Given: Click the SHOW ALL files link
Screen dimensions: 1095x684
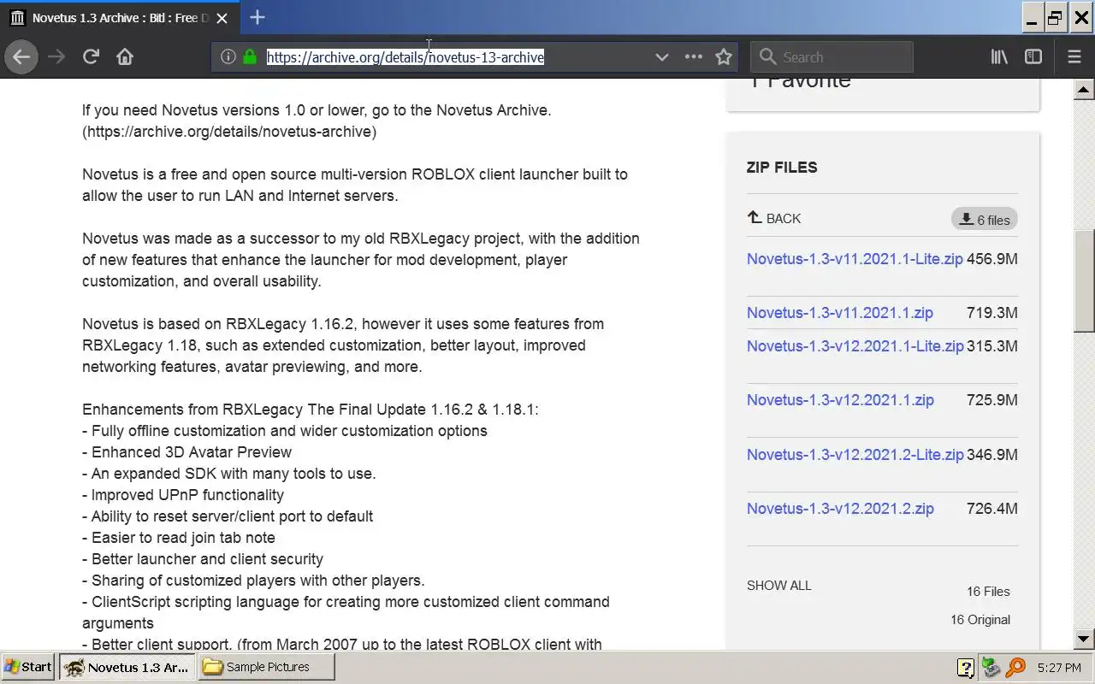Looking at the screenshot, I should tap(779, 586).
